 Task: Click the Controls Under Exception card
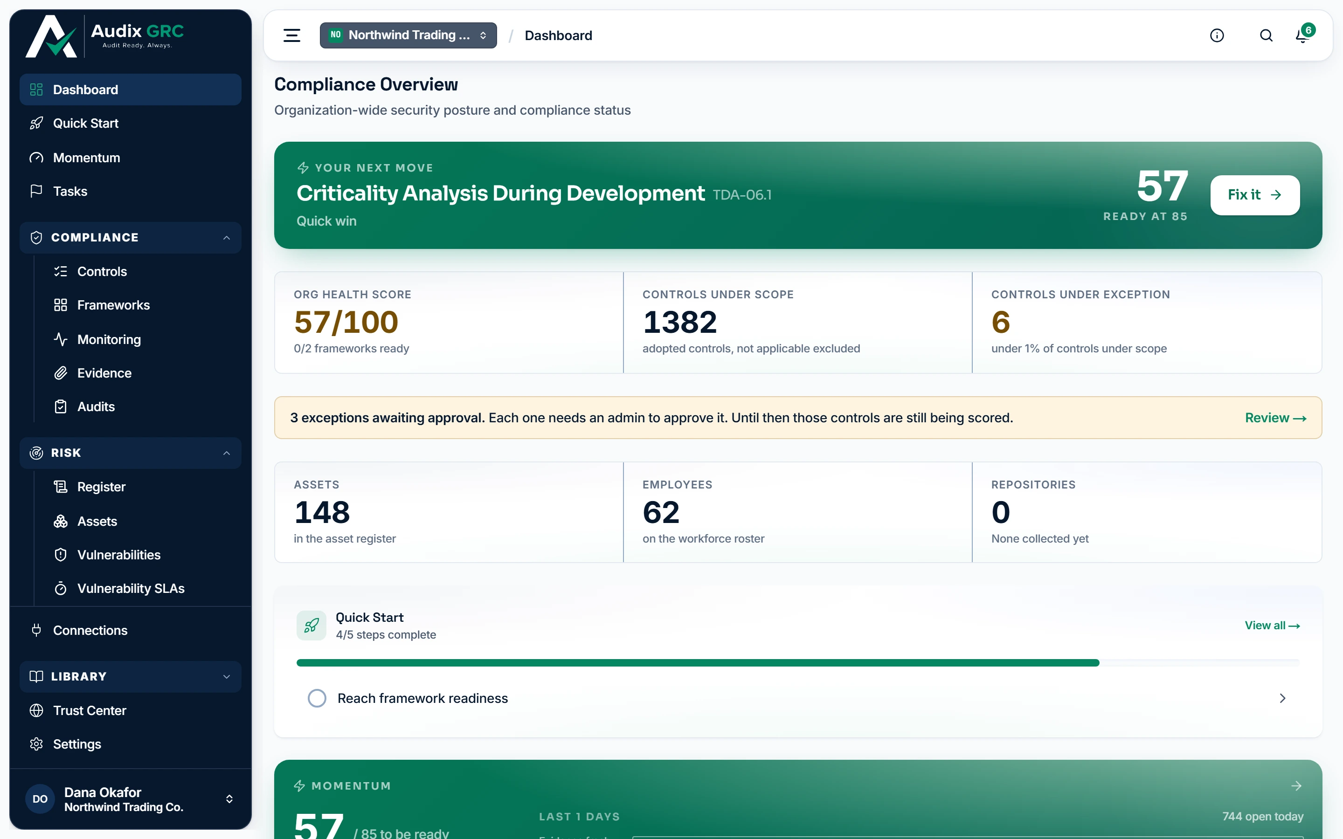1147,323
